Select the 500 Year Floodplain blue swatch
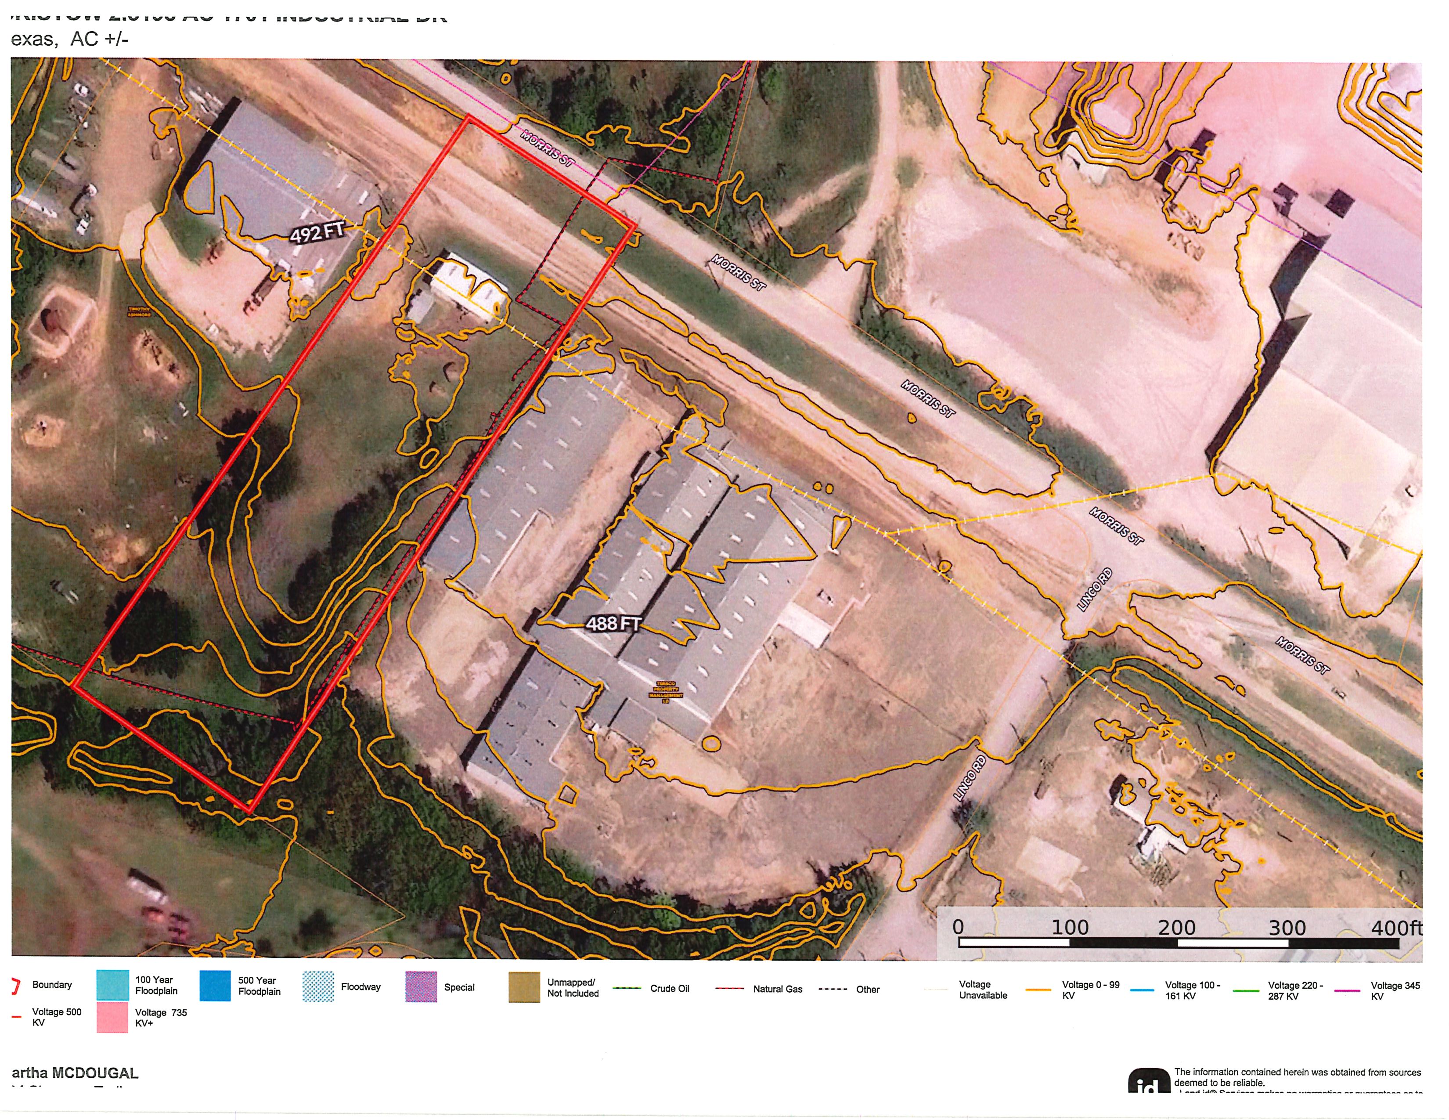This screenshot has height=1120, width=1449. point(215,986)
